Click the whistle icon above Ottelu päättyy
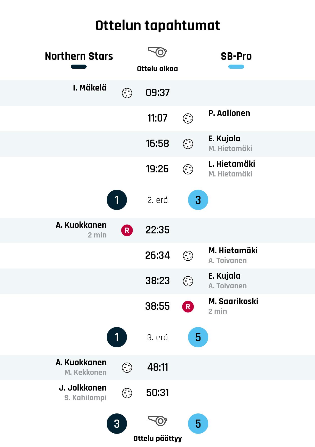 tap(157, 421)
